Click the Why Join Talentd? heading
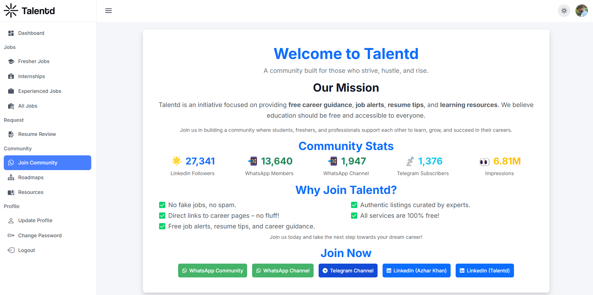This screenshot has width=593, height=295. [346, 190]
